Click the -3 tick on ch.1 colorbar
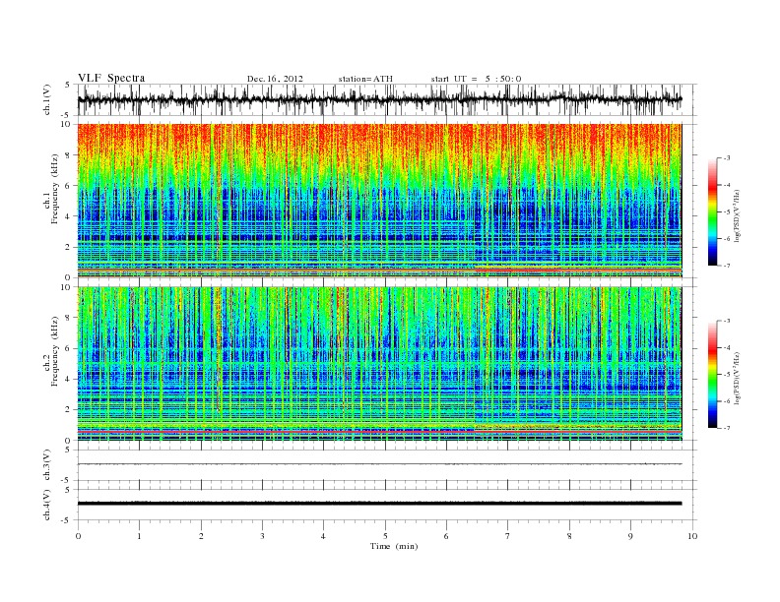 726,158
